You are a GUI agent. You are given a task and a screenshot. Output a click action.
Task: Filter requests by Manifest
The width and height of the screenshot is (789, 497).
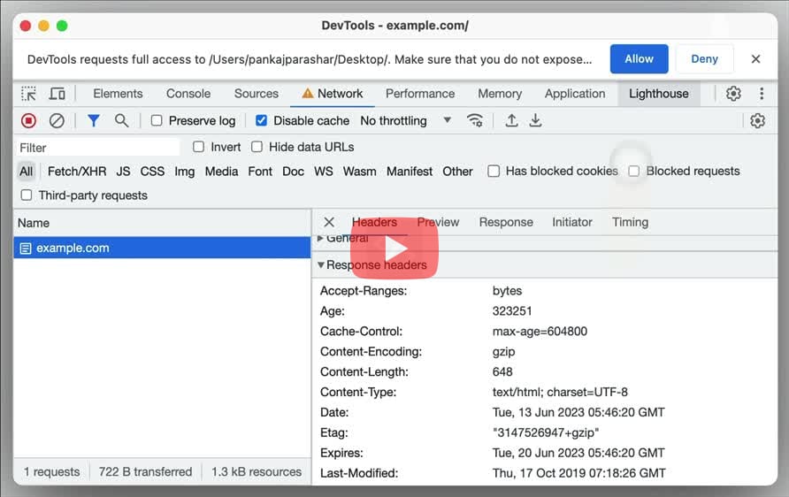(409, 172)
